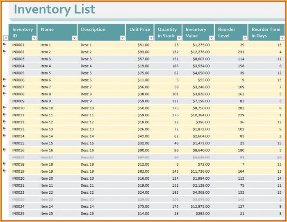Select cell Item 4

point(46,66)
